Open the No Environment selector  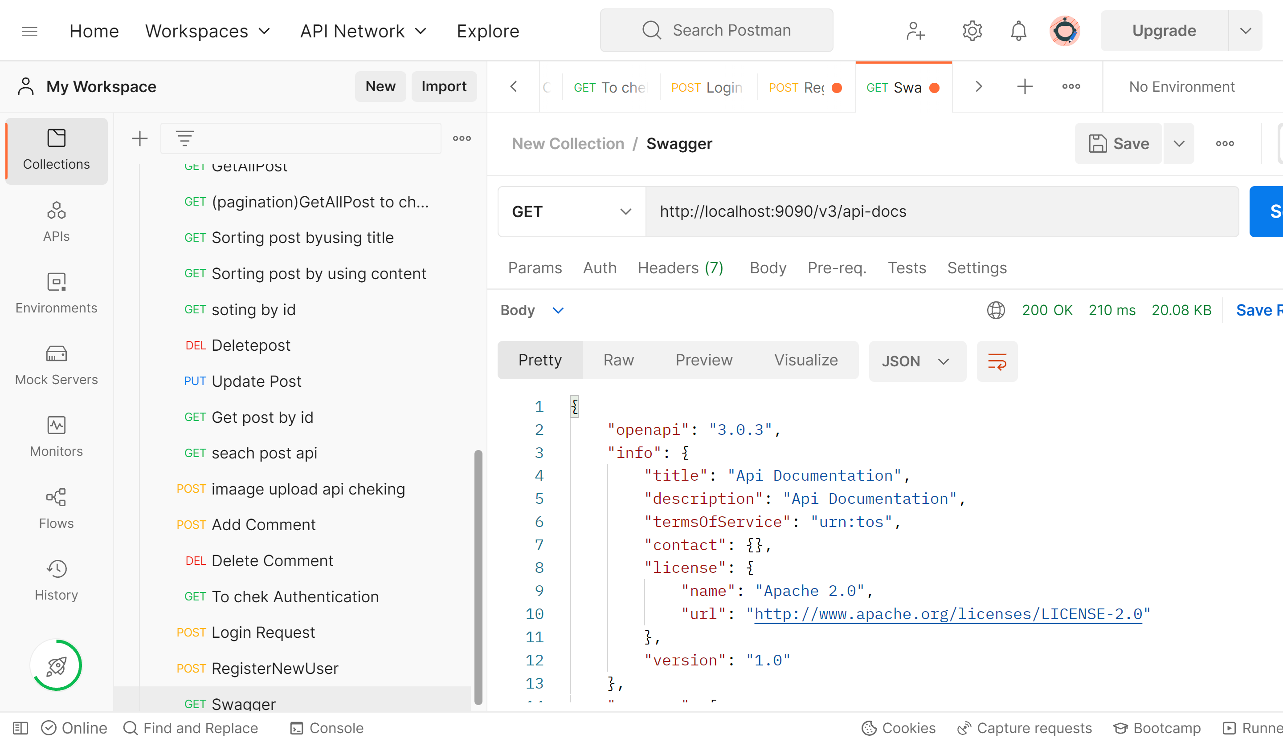point(1181,86)
